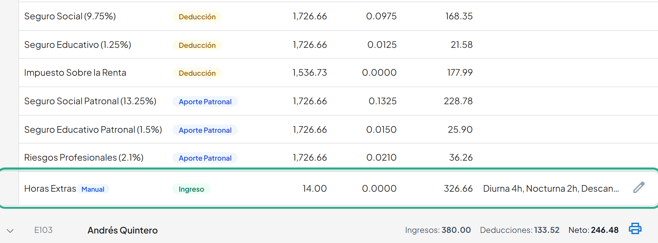Click the 25.90 amount value

click(x=460, y=130)
